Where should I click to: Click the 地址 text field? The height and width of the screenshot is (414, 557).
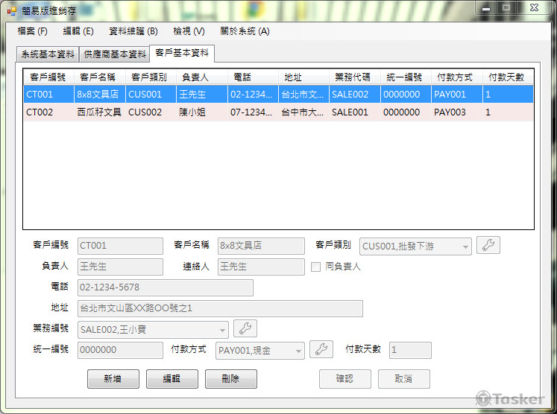(220, 308)
